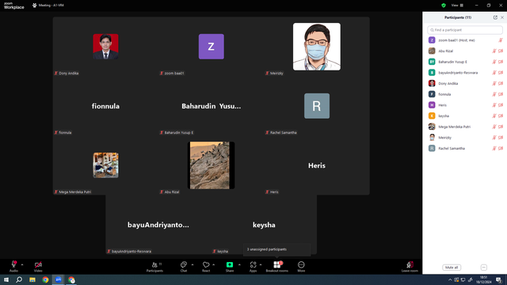Open the Participants panel button
507x285 pixels.
point(155,267)
